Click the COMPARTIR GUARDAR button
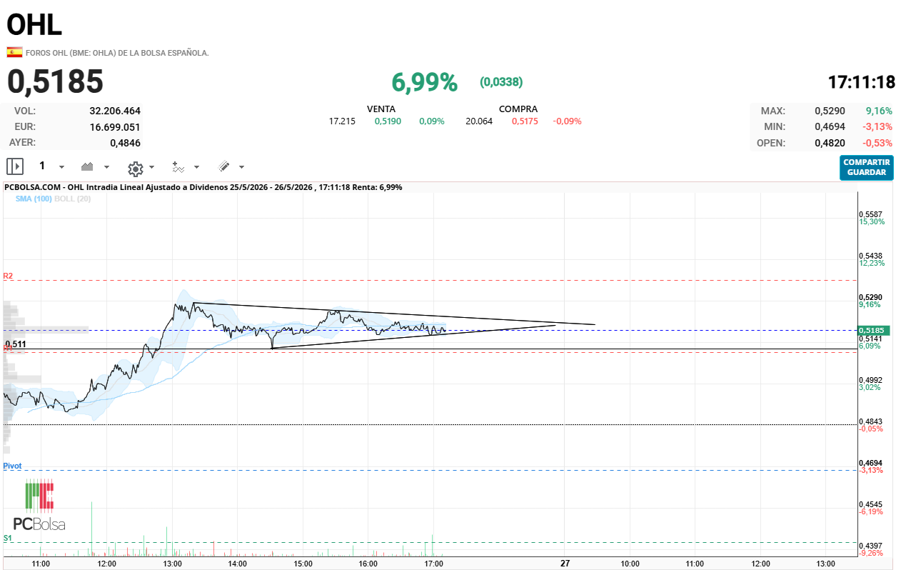 [x=866, y=168]
